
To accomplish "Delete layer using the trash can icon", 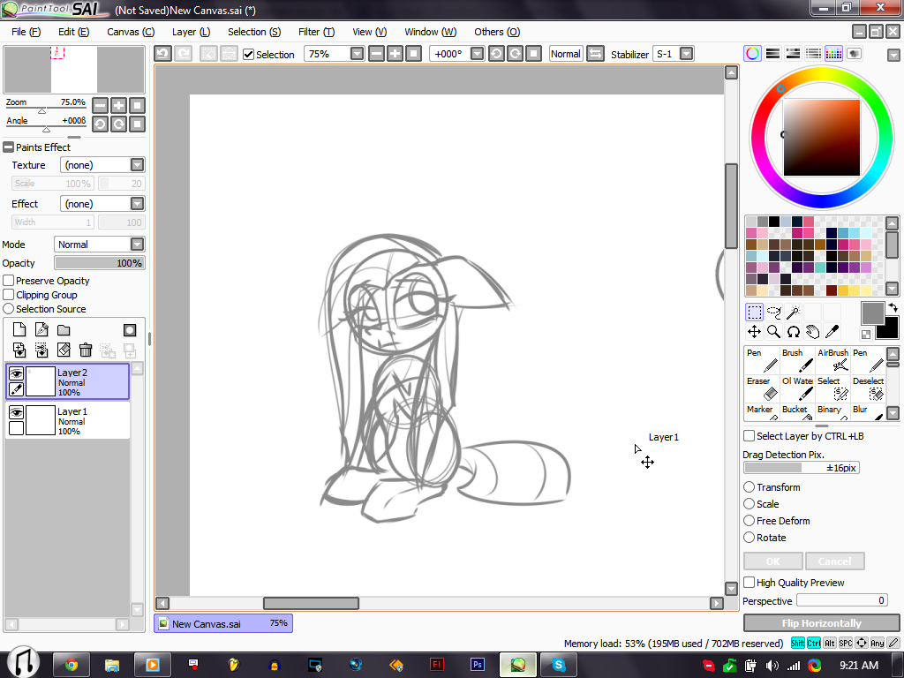I will tap(86, 350).
